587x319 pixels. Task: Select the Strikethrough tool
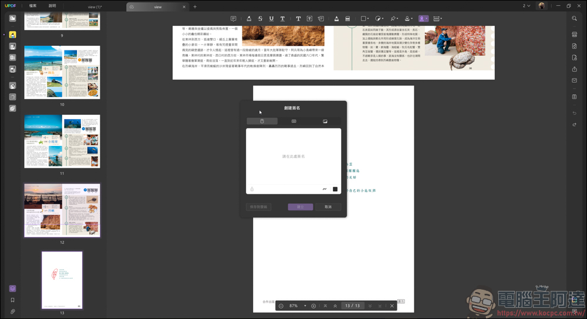pyautogui.click(x=260, y=18)
